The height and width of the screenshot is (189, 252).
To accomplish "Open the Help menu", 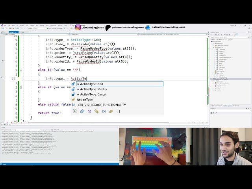I will point(65,25).
